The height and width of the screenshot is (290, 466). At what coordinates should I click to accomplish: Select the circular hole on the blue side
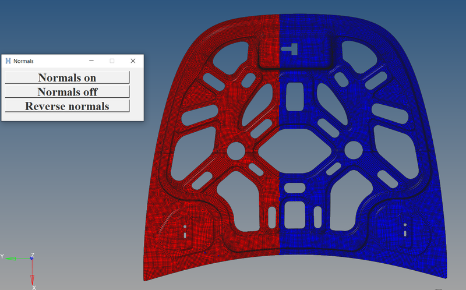[353, 151]
